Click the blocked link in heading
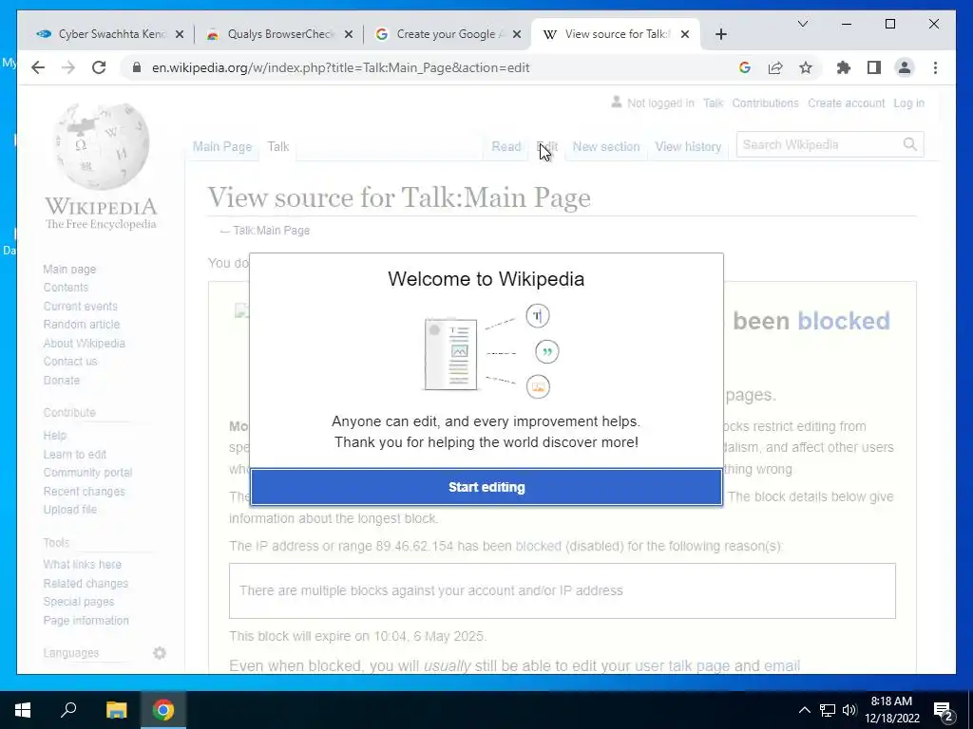 click(844, 321)
